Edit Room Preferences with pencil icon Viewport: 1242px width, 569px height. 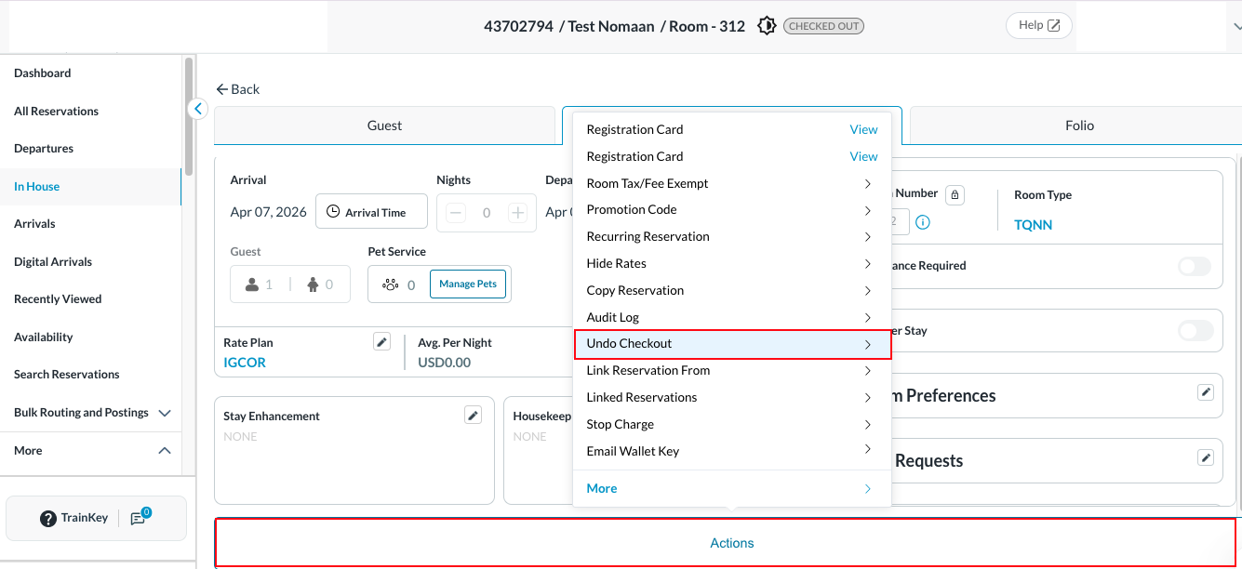(1206, 392)
